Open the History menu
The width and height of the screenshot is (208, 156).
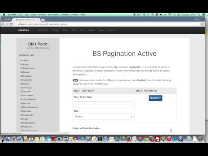point(42,15)
